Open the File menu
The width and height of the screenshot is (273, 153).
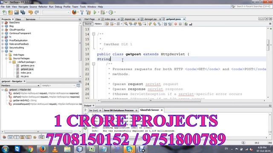pos(3,7)
